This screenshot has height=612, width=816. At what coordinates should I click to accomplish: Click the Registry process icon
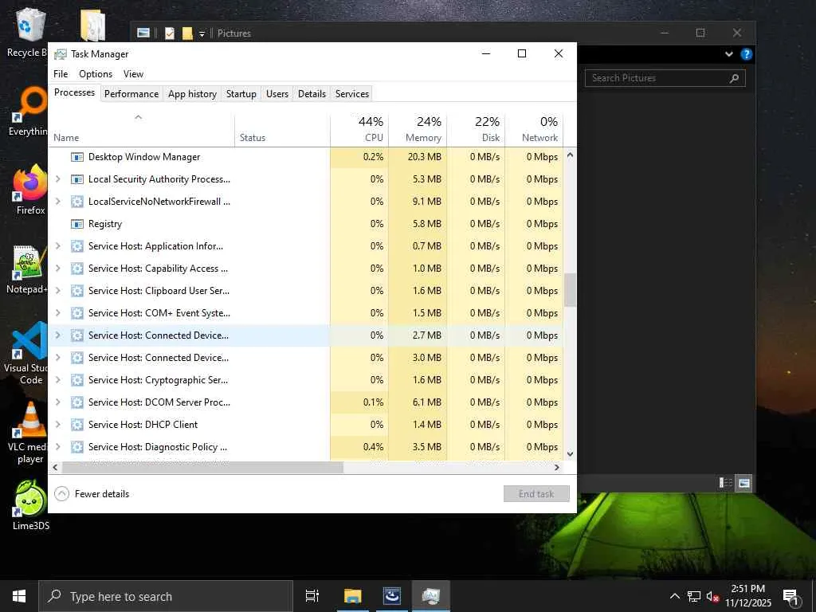click(77, 224)
